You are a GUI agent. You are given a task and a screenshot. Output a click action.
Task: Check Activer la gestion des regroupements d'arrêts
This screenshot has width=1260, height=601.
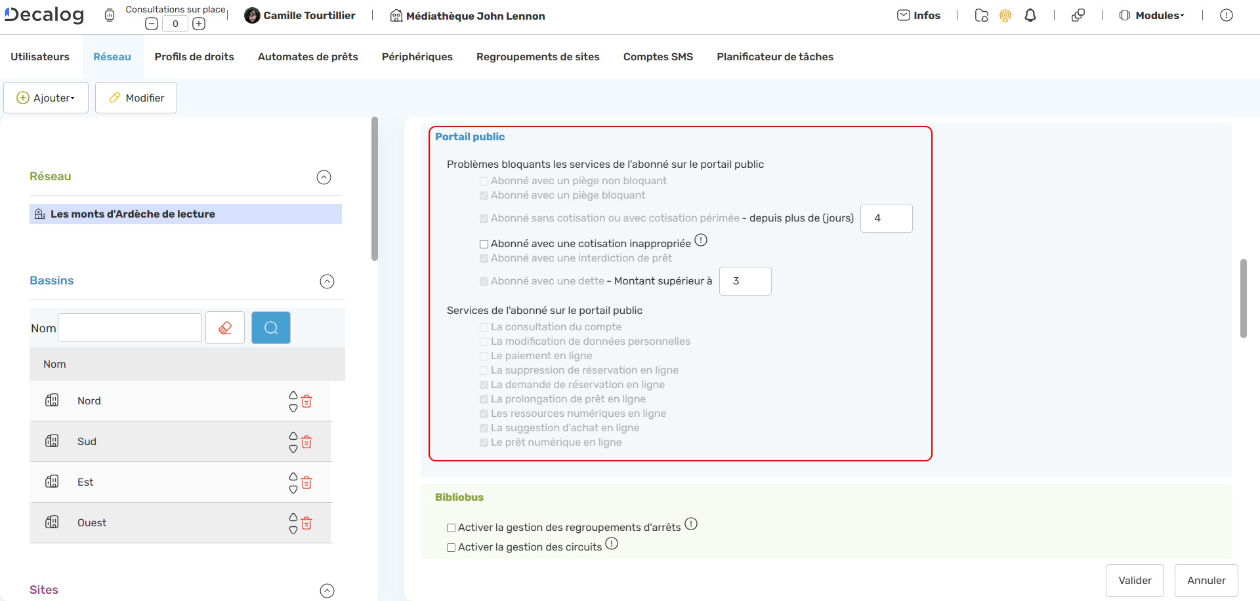pos(451,528)
